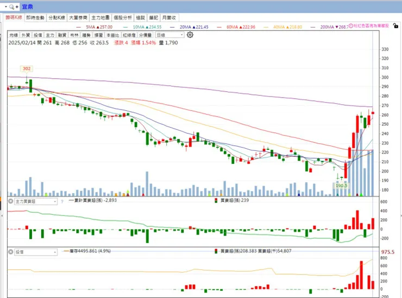Click the 量 1,790 volume value

click(x=168, y=43)
